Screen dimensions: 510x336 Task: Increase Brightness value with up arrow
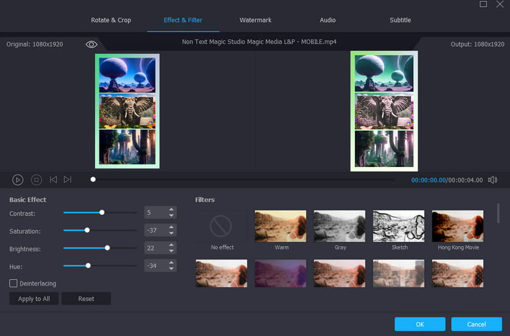point(171,244)
